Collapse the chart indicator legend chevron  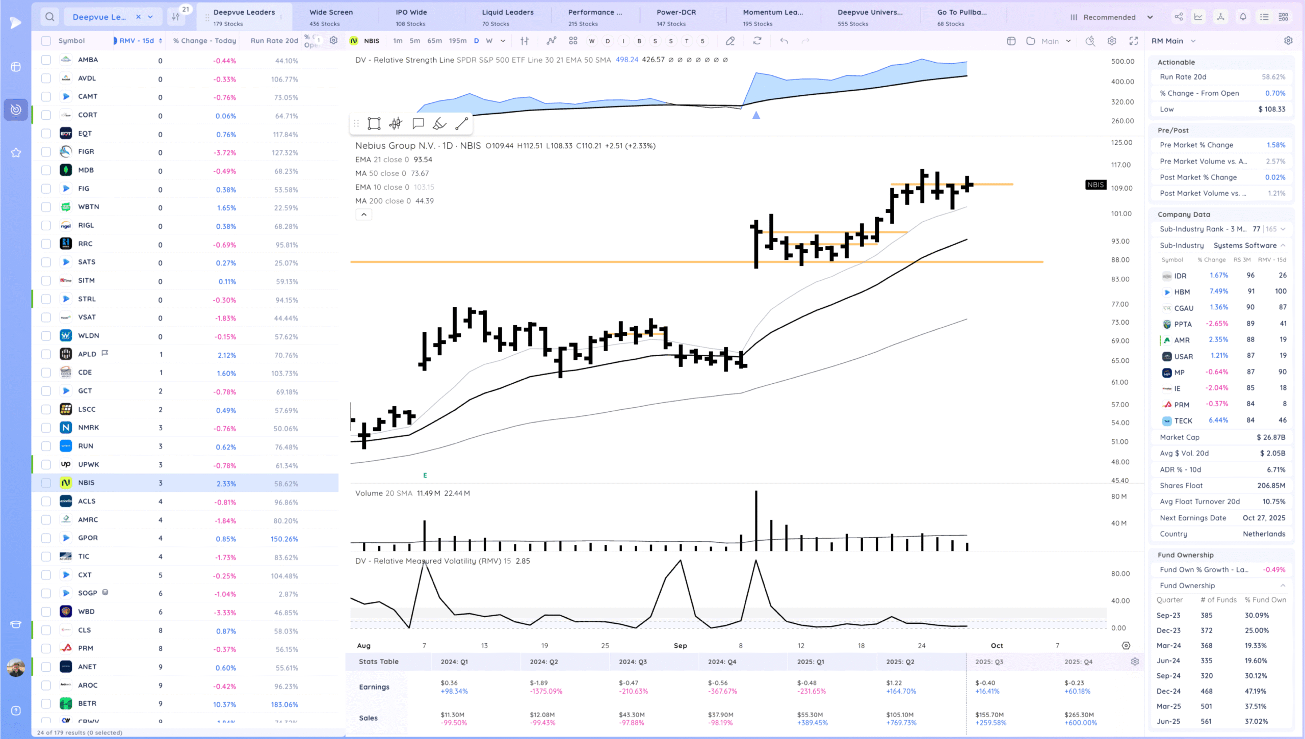[363, 215]
